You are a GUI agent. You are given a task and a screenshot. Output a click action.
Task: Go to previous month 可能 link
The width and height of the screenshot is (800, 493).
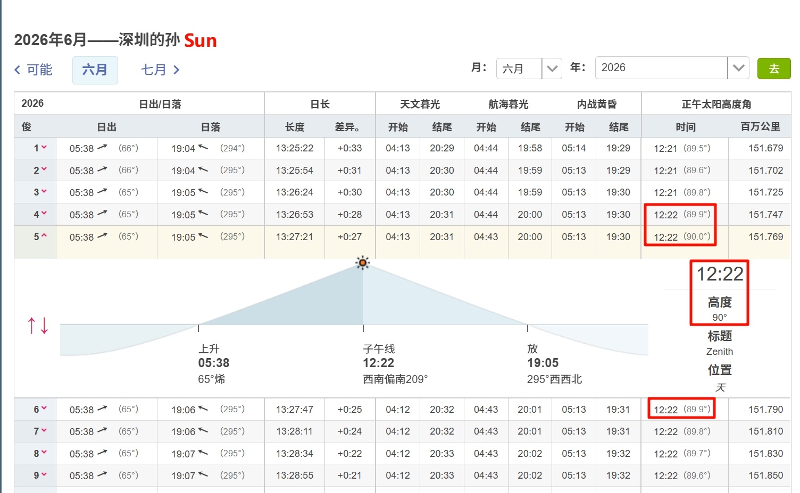point(33,70)
